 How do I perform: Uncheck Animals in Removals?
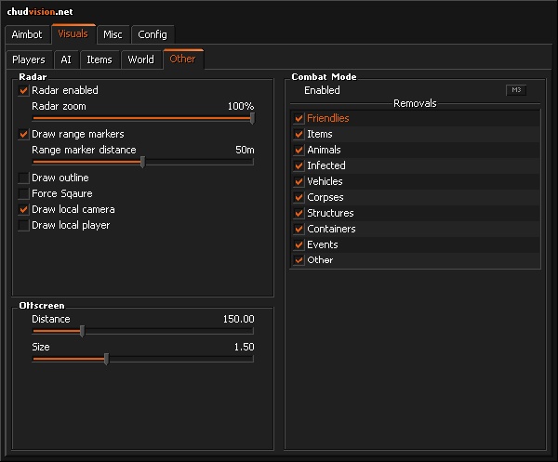(x=299, y=150)
